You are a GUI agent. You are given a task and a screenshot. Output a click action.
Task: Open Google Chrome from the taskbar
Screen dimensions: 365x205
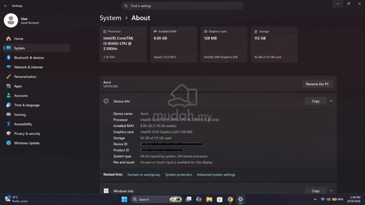230,199
